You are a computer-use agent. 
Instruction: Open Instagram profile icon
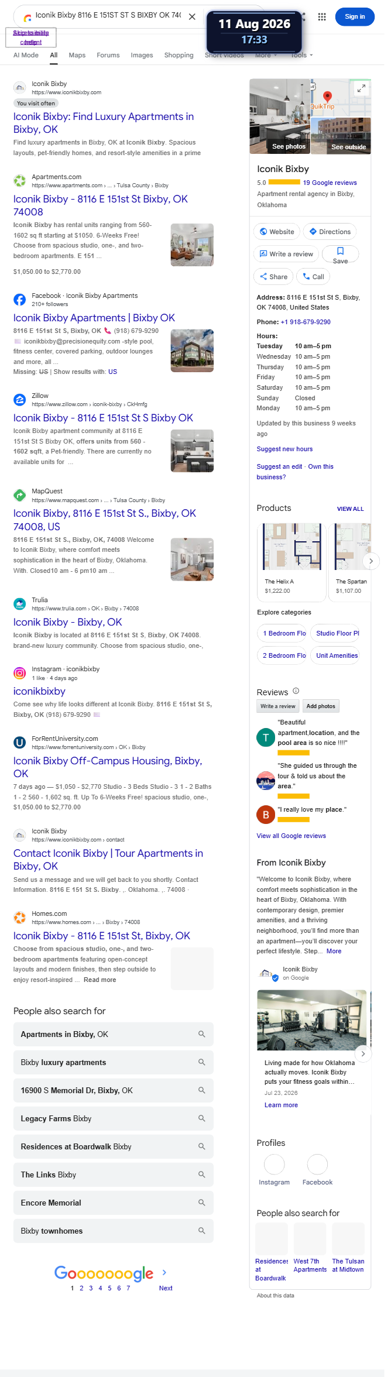pos(274,1165)
